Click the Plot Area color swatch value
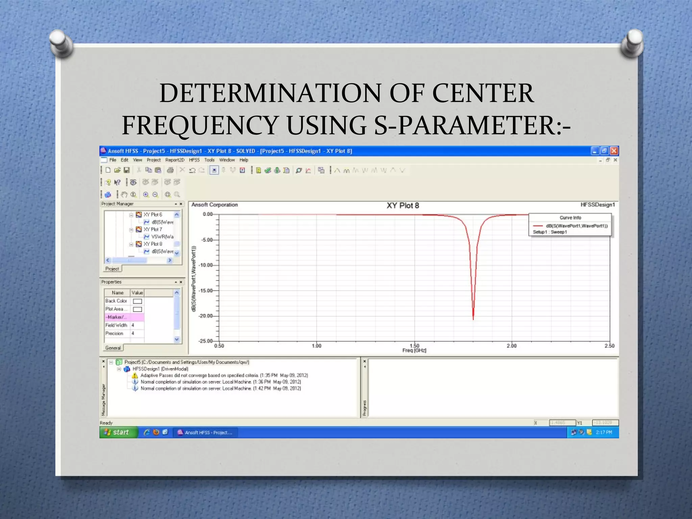Viewport: 692px width, 519px height. tap(138, 309)
